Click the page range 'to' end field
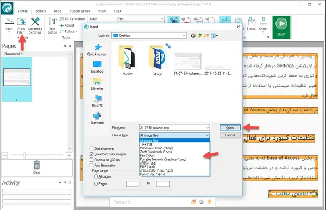Screen dimensions: 326x210 click(x=163, y=183)
